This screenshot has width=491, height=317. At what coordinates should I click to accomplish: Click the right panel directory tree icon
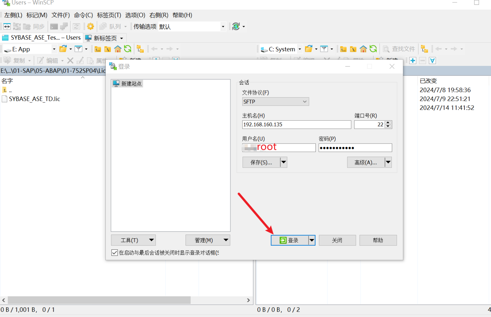(x=424, y=49)
